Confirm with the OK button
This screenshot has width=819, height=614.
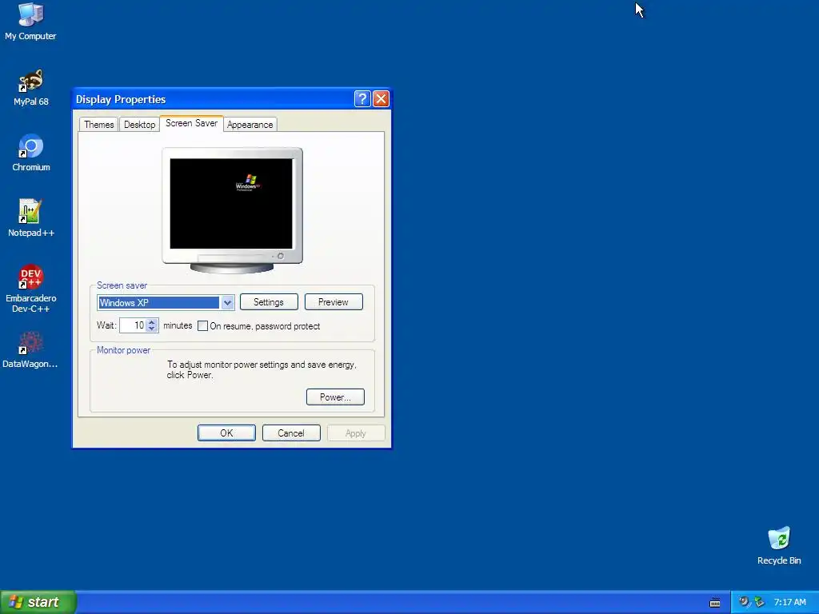[x=226, y=433]
